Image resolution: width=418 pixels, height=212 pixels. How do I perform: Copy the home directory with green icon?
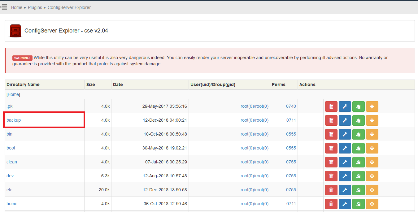[x=359, y=204]
